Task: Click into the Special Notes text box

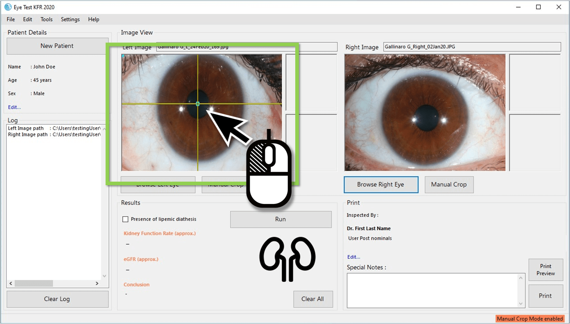Action: pos(432,291)
